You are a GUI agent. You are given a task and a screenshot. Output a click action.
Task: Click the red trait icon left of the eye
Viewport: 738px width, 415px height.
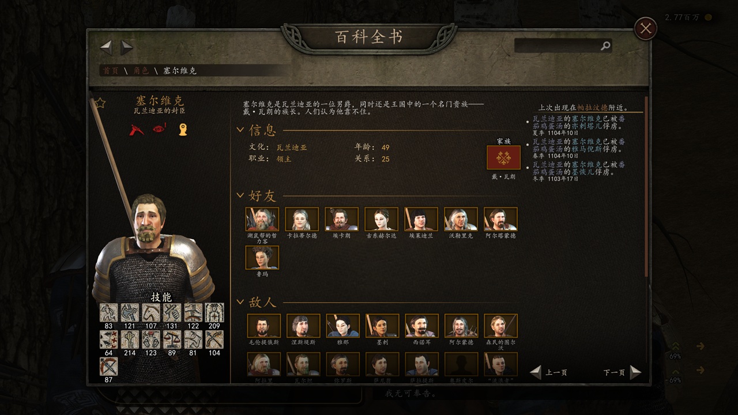(x=137, y=130)
